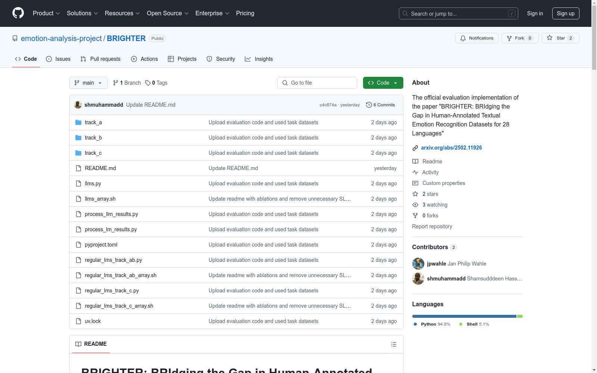Open the Issues tab
The height and width of the screenshot is (373, 597).
coord(58,59)
